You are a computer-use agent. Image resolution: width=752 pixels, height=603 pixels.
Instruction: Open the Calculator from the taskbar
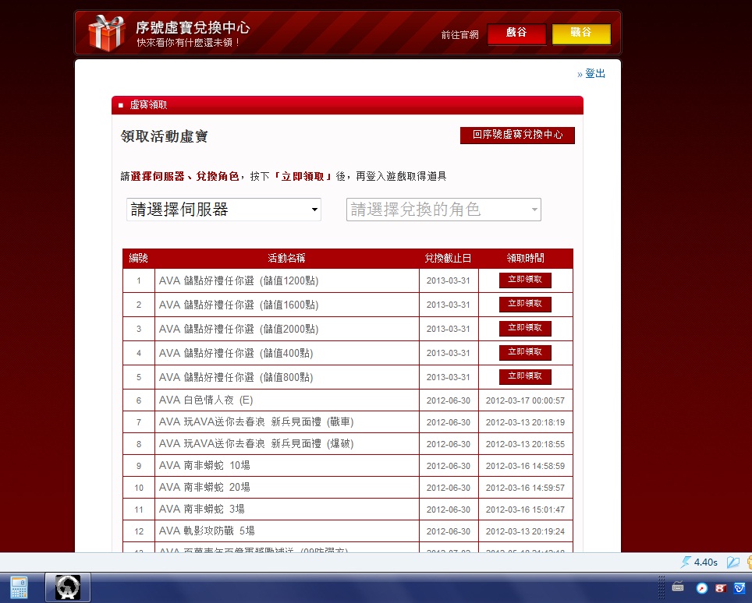[19, 587]
